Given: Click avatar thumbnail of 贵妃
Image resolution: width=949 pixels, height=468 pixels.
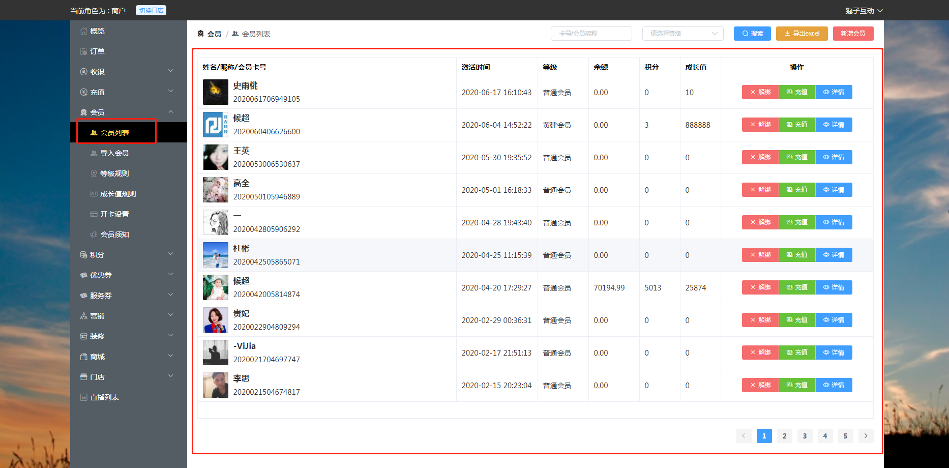Looking at the screenshot, I should [x=216, y=320].
